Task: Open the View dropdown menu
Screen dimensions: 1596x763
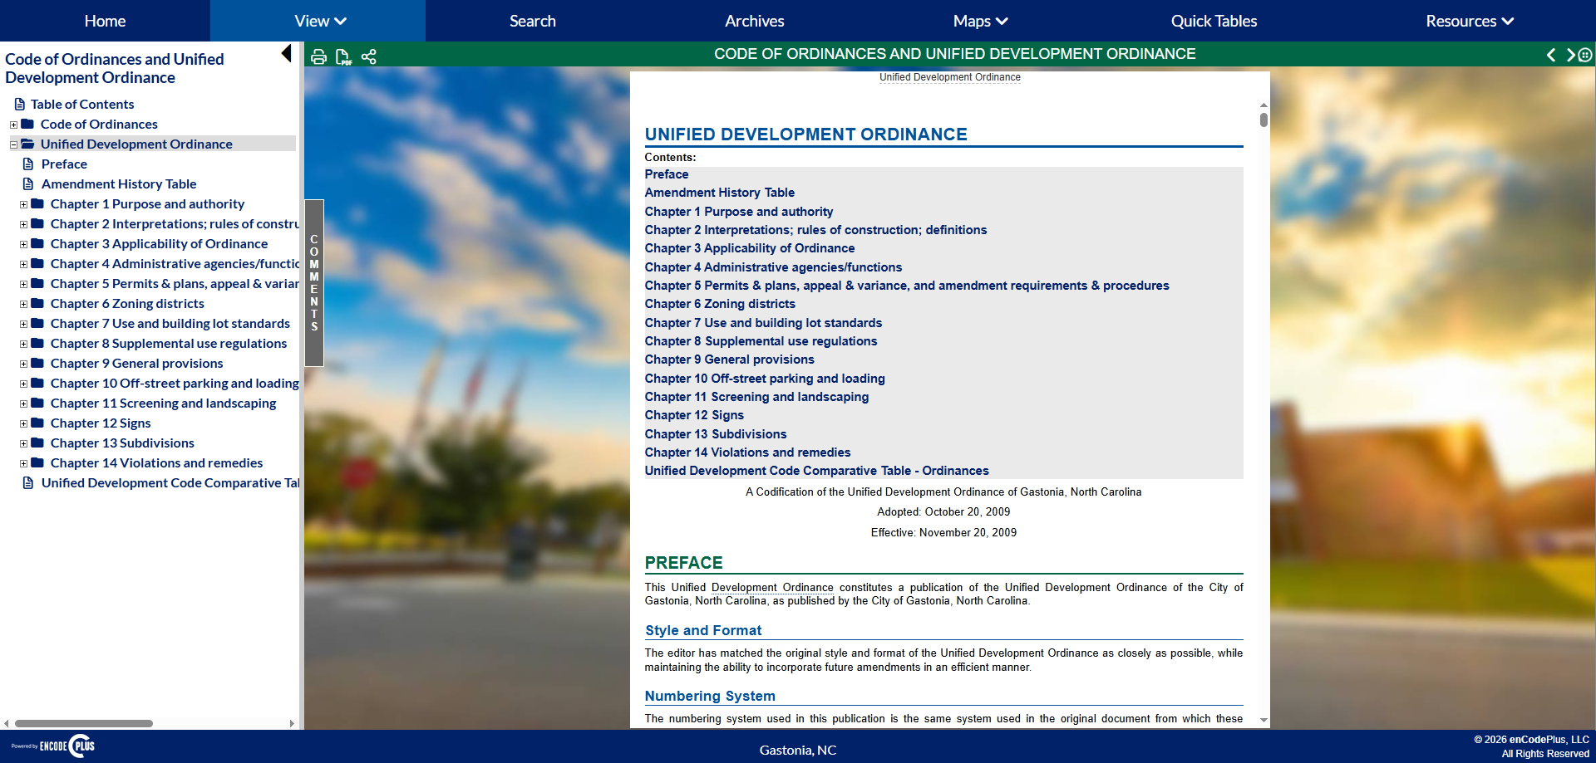Action: (x=319, y=21)
